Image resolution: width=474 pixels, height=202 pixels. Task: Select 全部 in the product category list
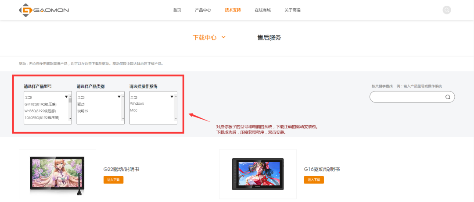(81, 98)
